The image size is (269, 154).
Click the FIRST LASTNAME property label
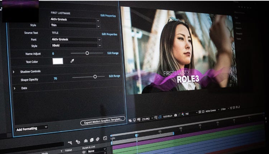(x=60, y=13)
